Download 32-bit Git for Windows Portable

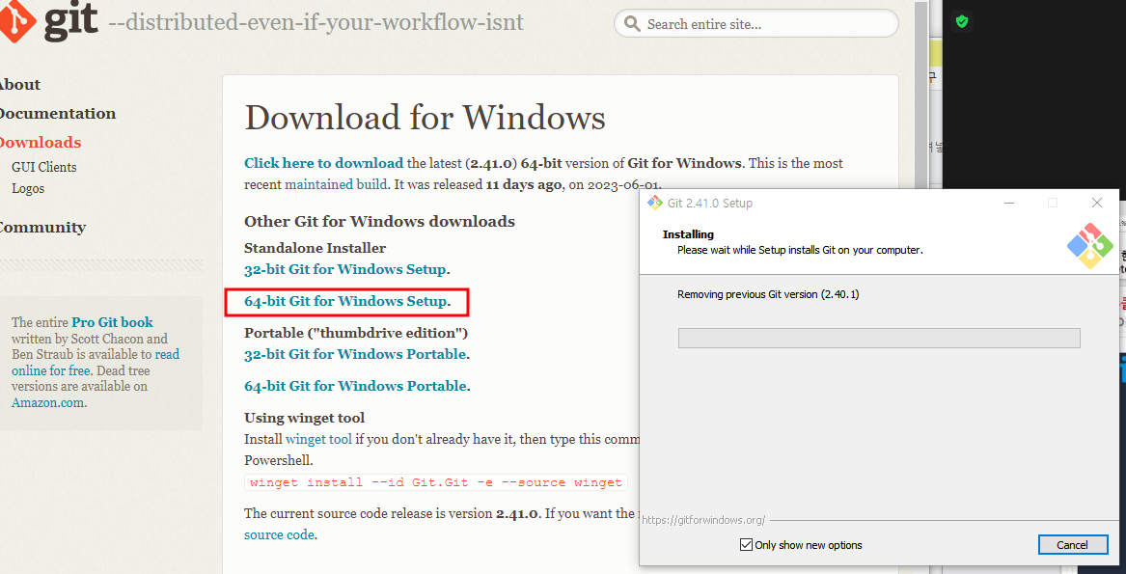(x=355, y=354)
